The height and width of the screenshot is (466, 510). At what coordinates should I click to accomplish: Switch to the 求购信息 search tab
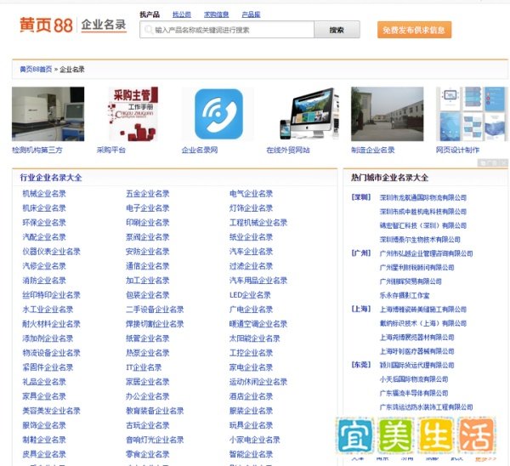click(216, 14)
